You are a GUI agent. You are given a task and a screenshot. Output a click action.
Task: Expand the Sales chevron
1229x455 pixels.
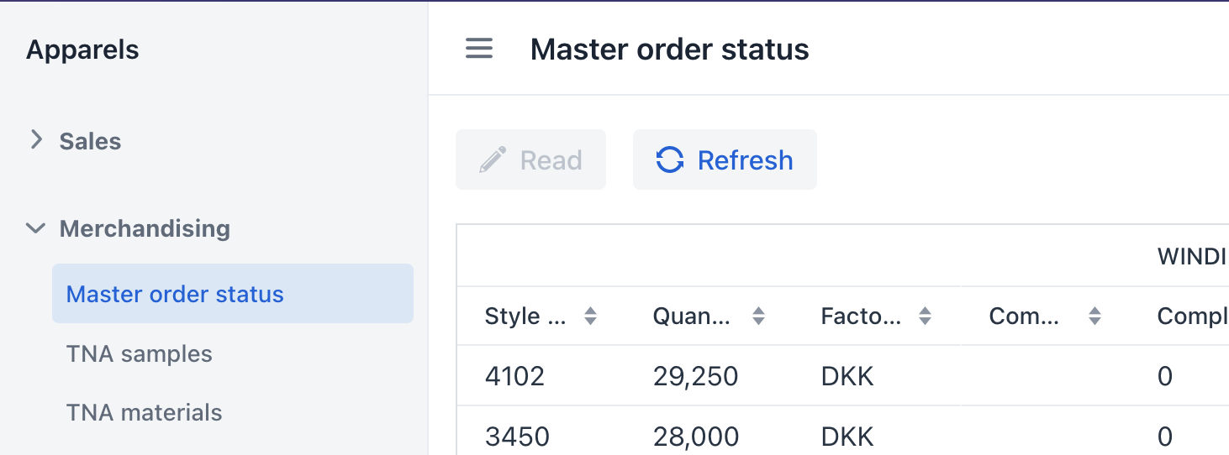pos(36,140)
